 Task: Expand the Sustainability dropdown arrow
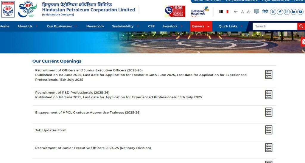138,26
